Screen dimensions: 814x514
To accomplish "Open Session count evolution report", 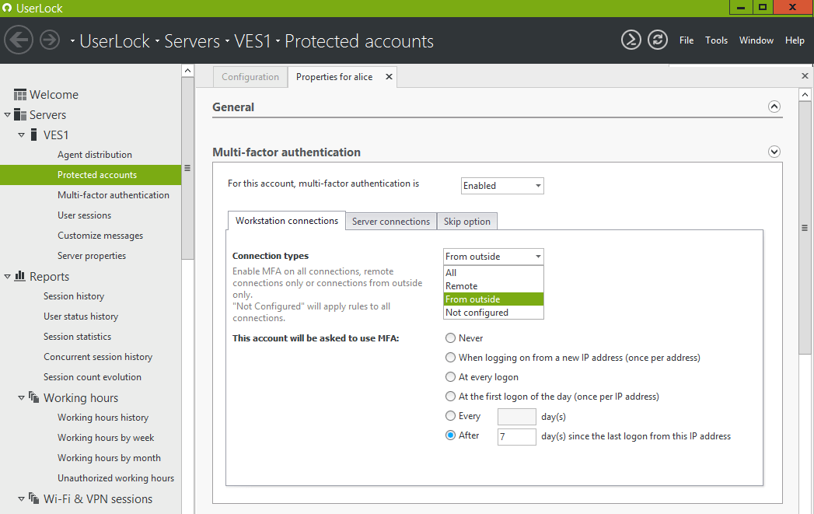I will [92, 377].
